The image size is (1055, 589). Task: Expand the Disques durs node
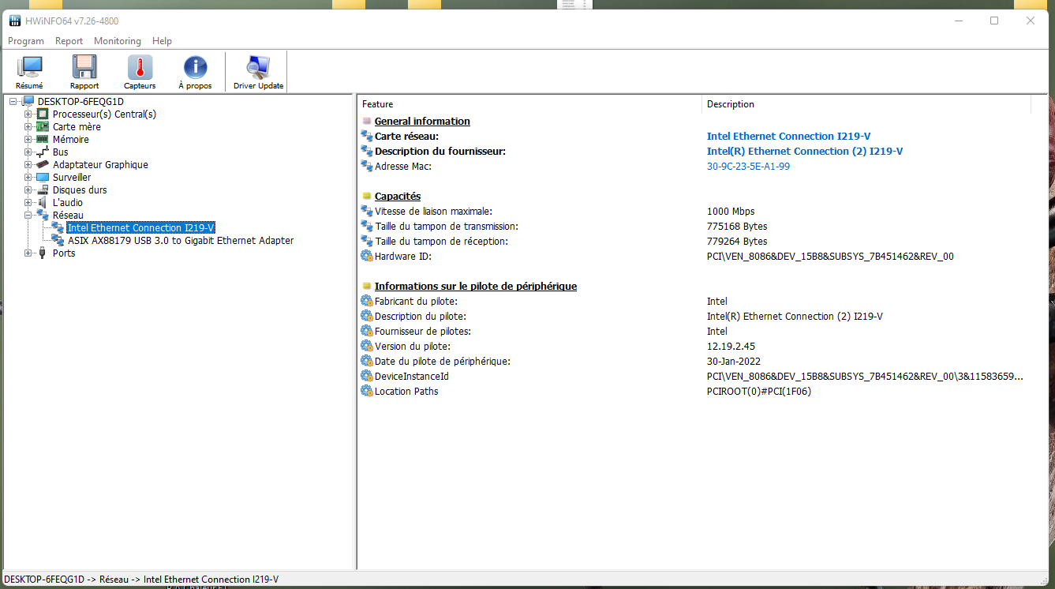point(28,189)
